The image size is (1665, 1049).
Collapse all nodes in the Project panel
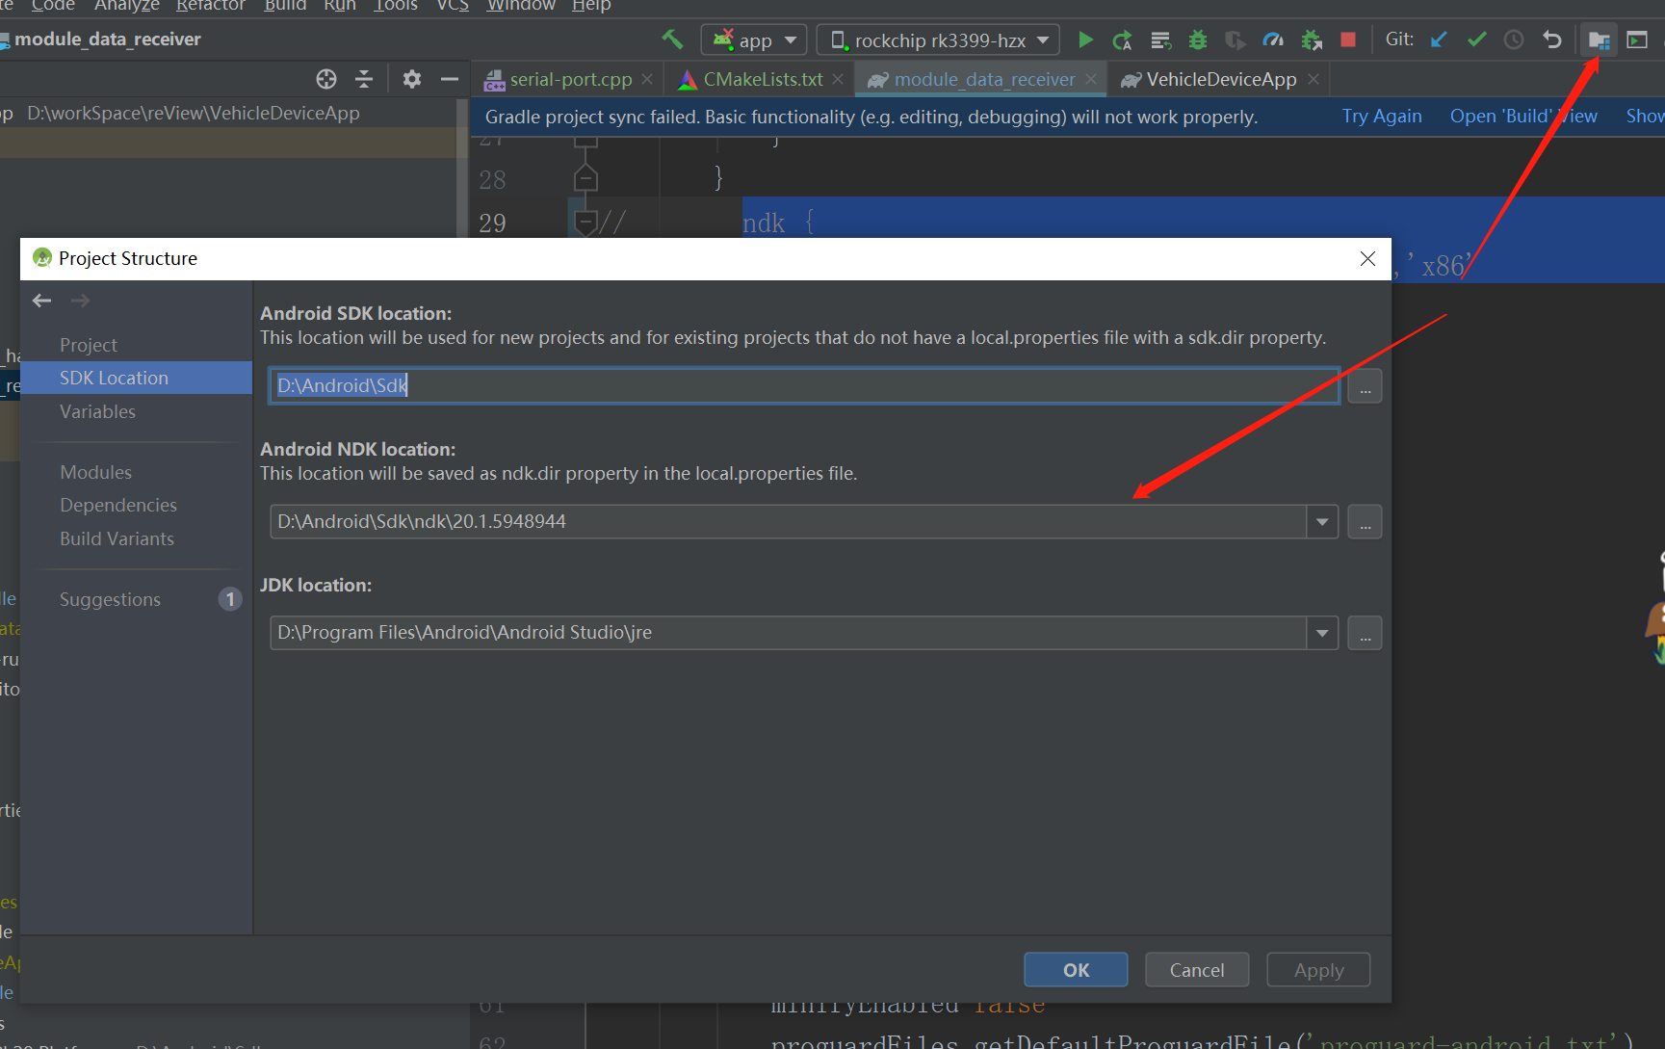click(364, 79)
